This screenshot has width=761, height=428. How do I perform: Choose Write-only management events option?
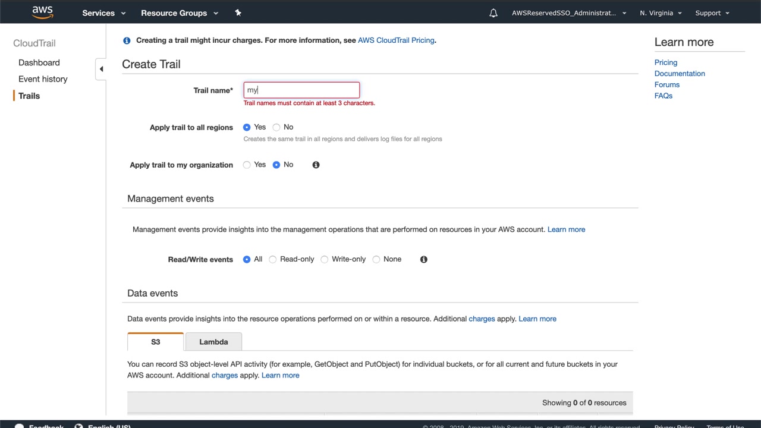[x=325, y=259]
